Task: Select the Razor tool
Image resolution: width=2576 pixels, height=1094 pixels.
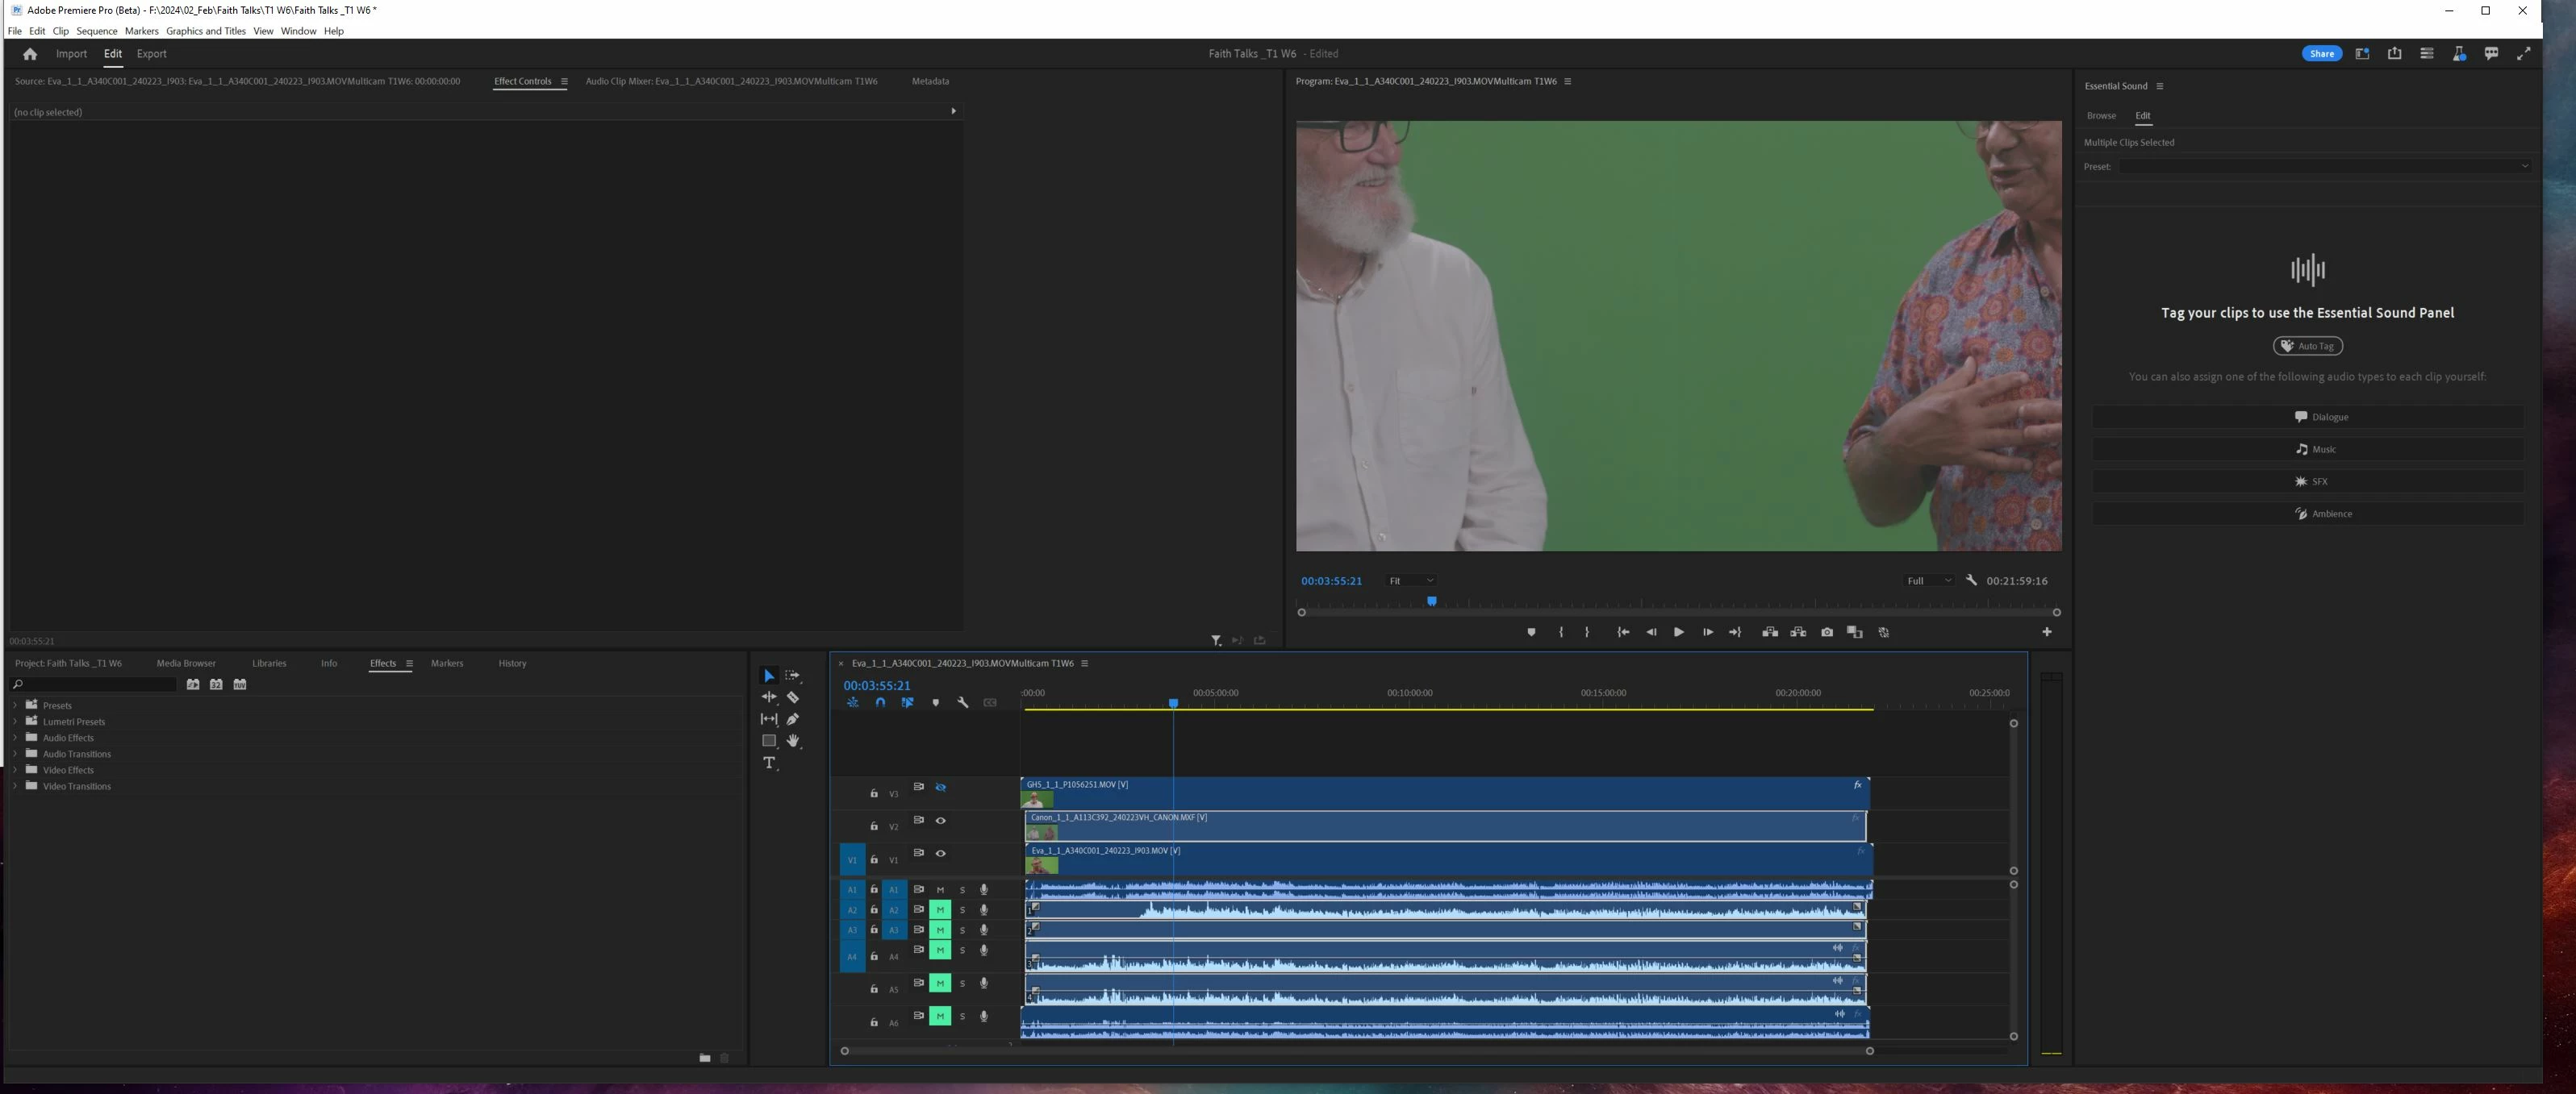Action: [x=793, y=697]
